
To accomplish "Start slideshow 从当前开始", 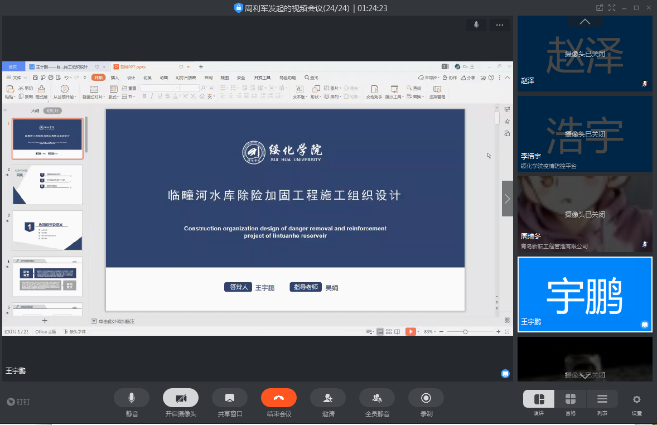I will (x=64, y=92).
